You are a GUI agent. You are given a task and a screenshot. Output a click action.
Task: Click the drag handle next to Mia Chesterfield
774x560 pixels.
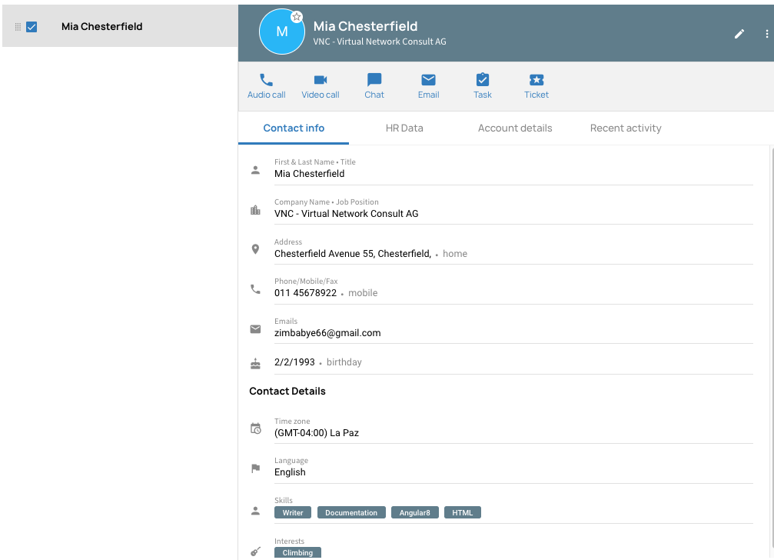point(18,27)
